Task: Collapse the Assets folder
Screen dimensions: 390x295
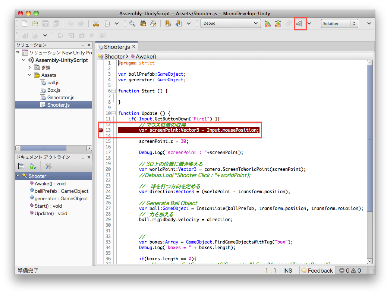Action: coord(29,75)
